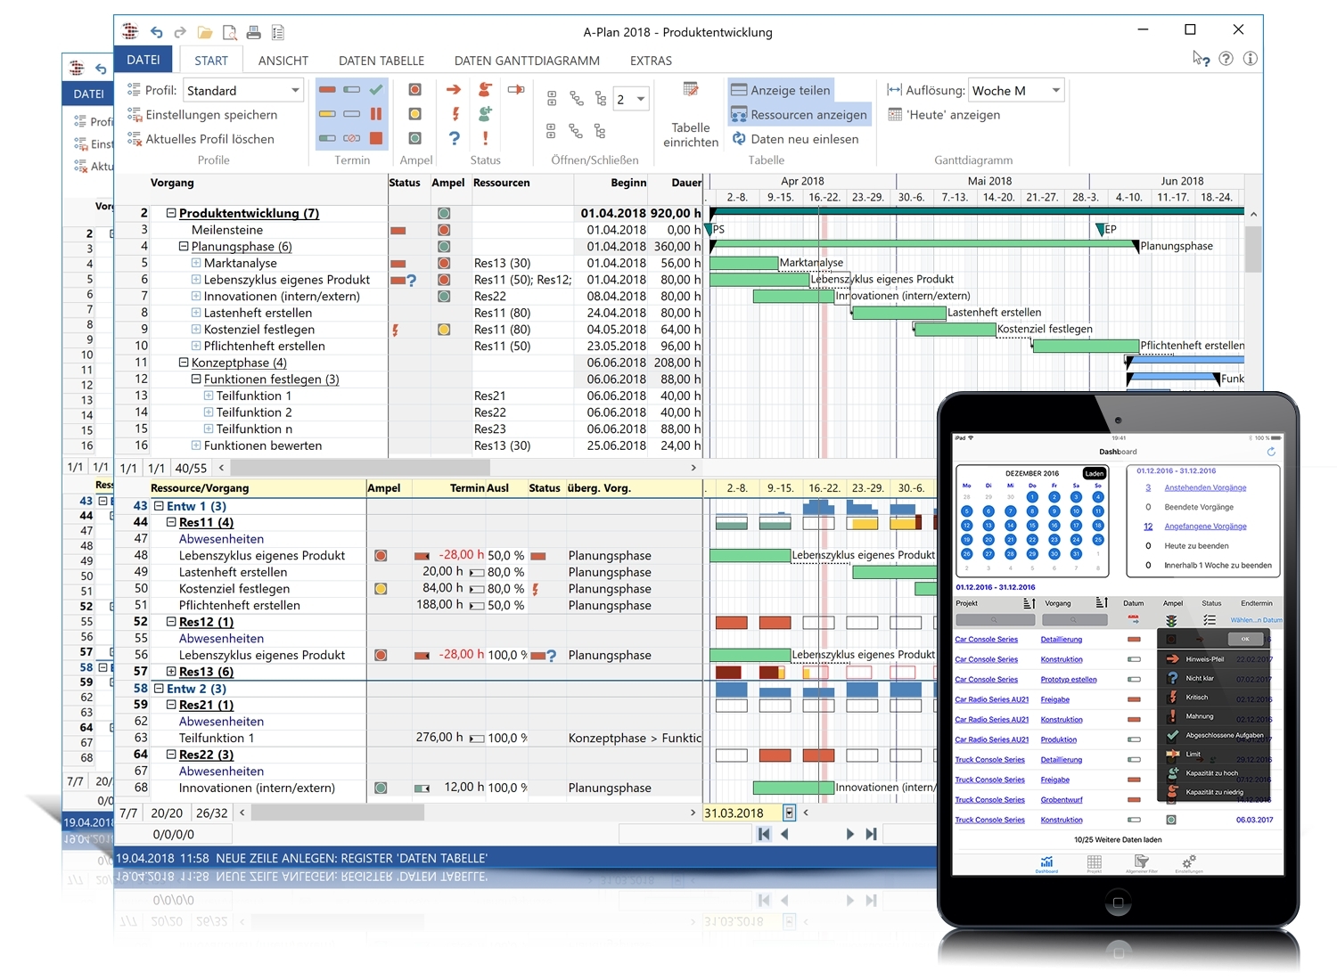This screenshot has width=1337, height=980.
Task: Click the print preview icon in quick access
Action: (x=230, y=32)
